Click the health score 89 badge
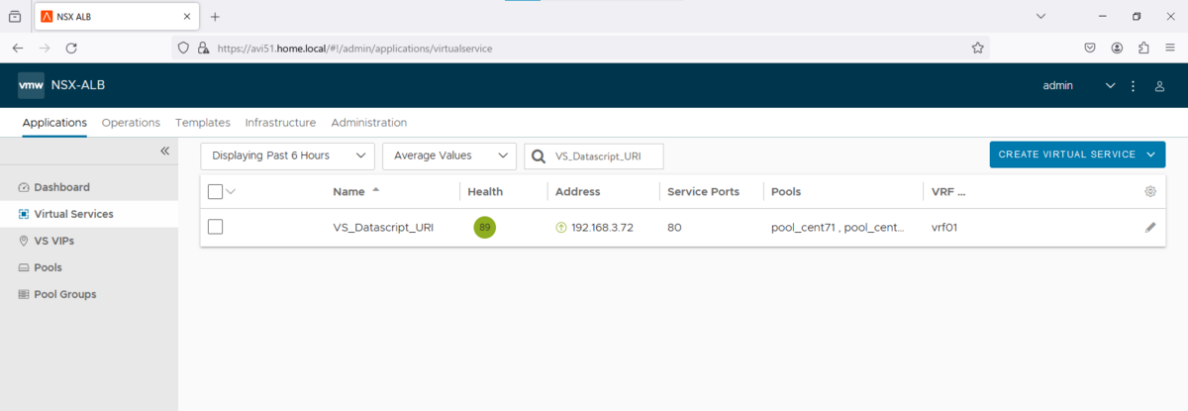 [485, 227]
